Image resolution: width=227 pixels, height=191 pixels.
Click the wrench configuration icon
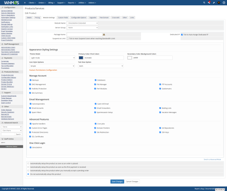(214, 3)
